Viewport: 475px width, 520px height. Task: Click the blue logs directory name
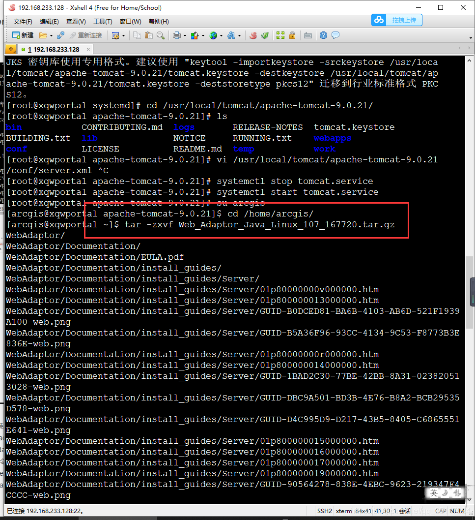(x=184, y=127)
